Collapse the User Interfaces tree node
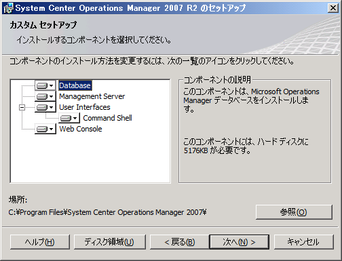 coord(22,107)
